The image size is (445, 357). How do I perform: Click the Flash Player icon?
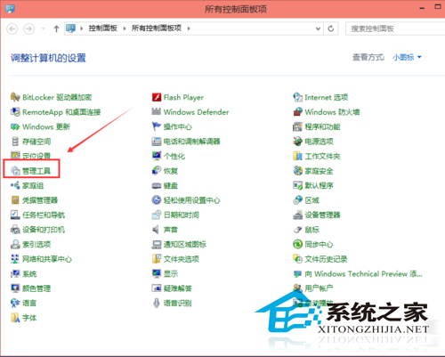coord(157,97)
